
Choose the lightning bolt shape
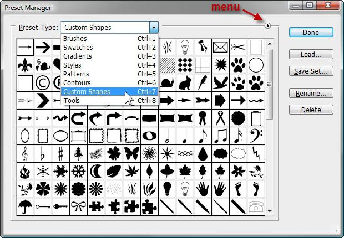(256, 154)
